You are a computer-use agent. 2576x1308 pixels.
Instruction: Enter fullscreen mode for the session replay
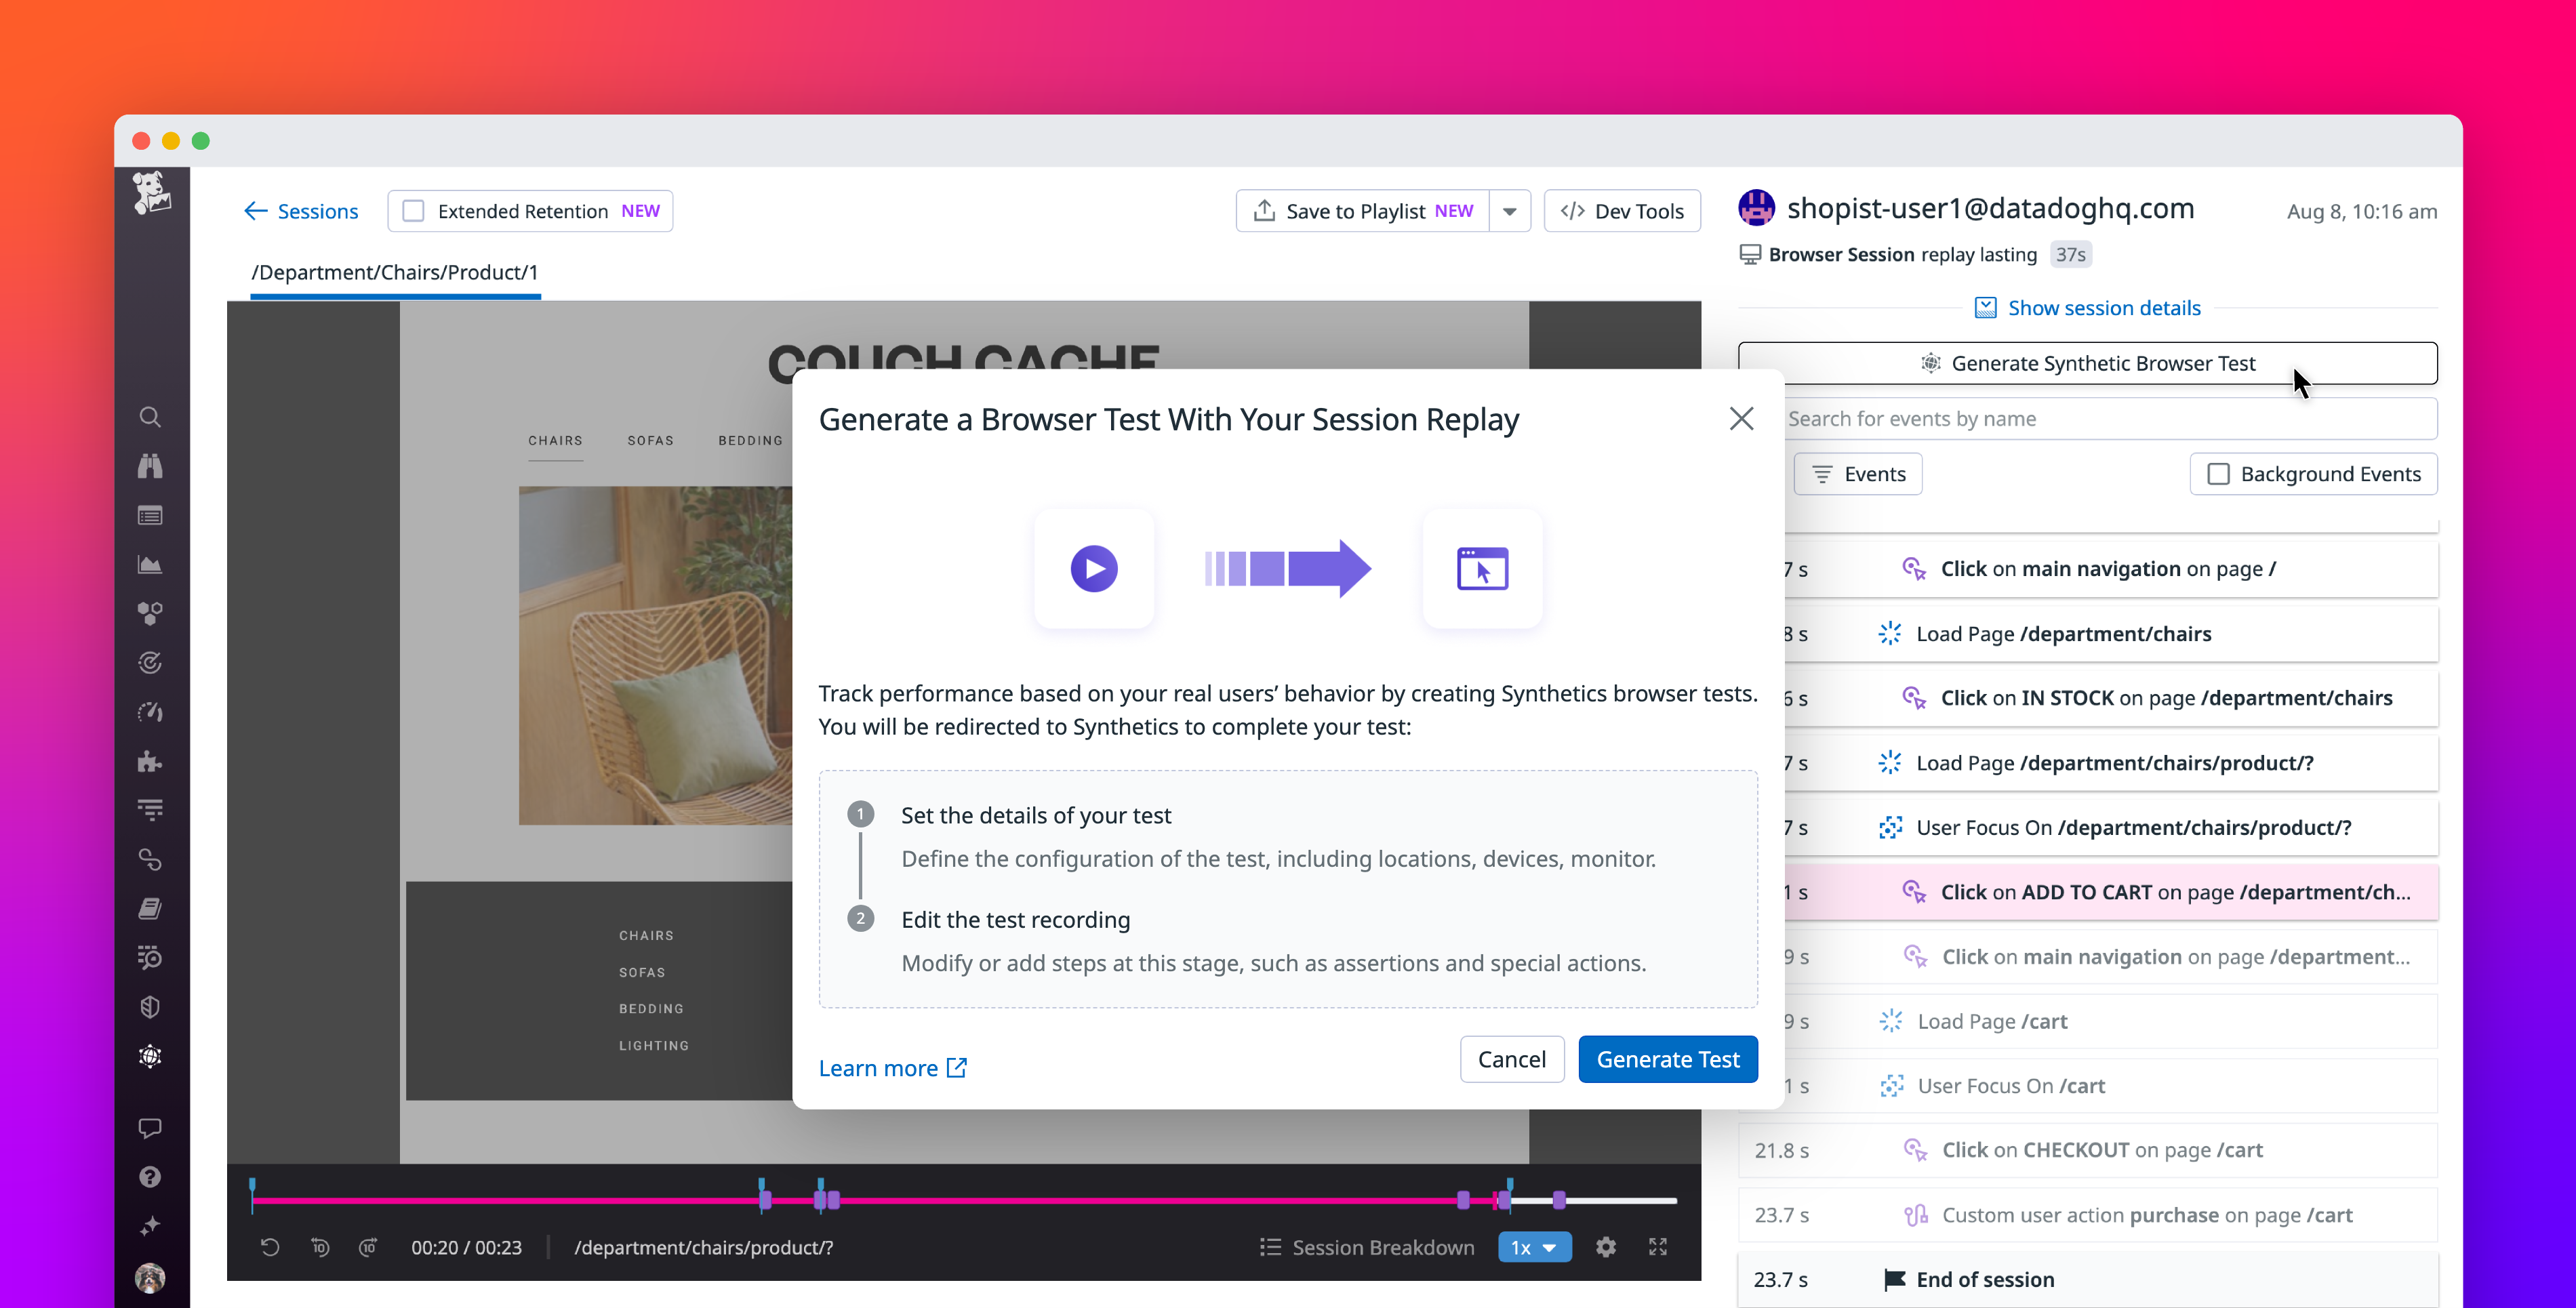pos(1658,1247)
